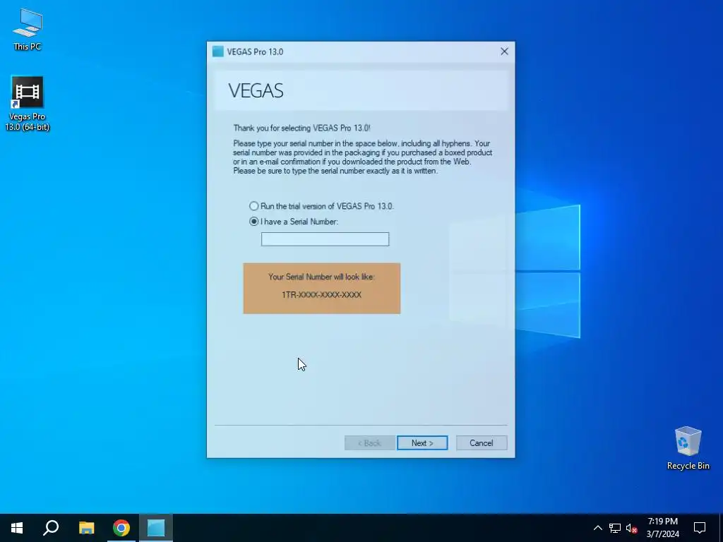Image resolution: width=723 pixels, height=542 pixels.
Task: Close the VEGAS Pro 13.0 dialog
Action: 504,52
